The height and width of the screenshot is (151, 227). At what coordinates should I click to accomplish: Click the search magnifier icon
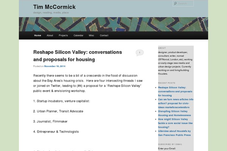pos(175,3)
